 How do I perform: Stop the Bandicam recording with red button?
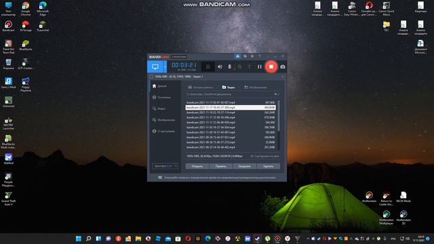[271, 66]
